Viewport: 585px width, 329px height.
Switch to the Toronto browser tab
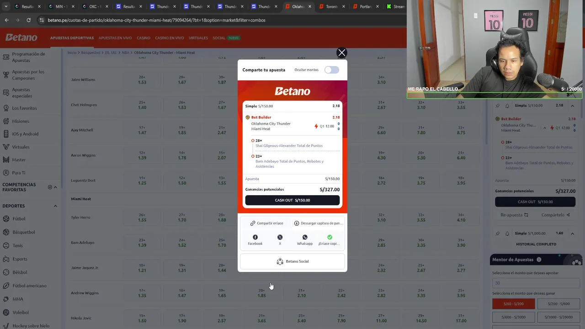(x=331, y=6)
